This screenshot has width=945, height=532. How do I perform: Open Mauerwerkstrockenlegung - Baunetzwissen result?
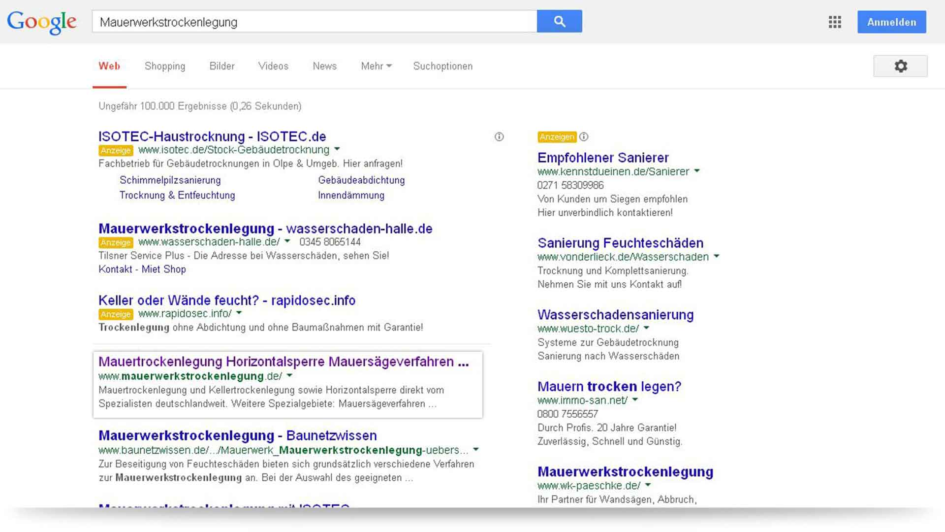tap(238, 435)
